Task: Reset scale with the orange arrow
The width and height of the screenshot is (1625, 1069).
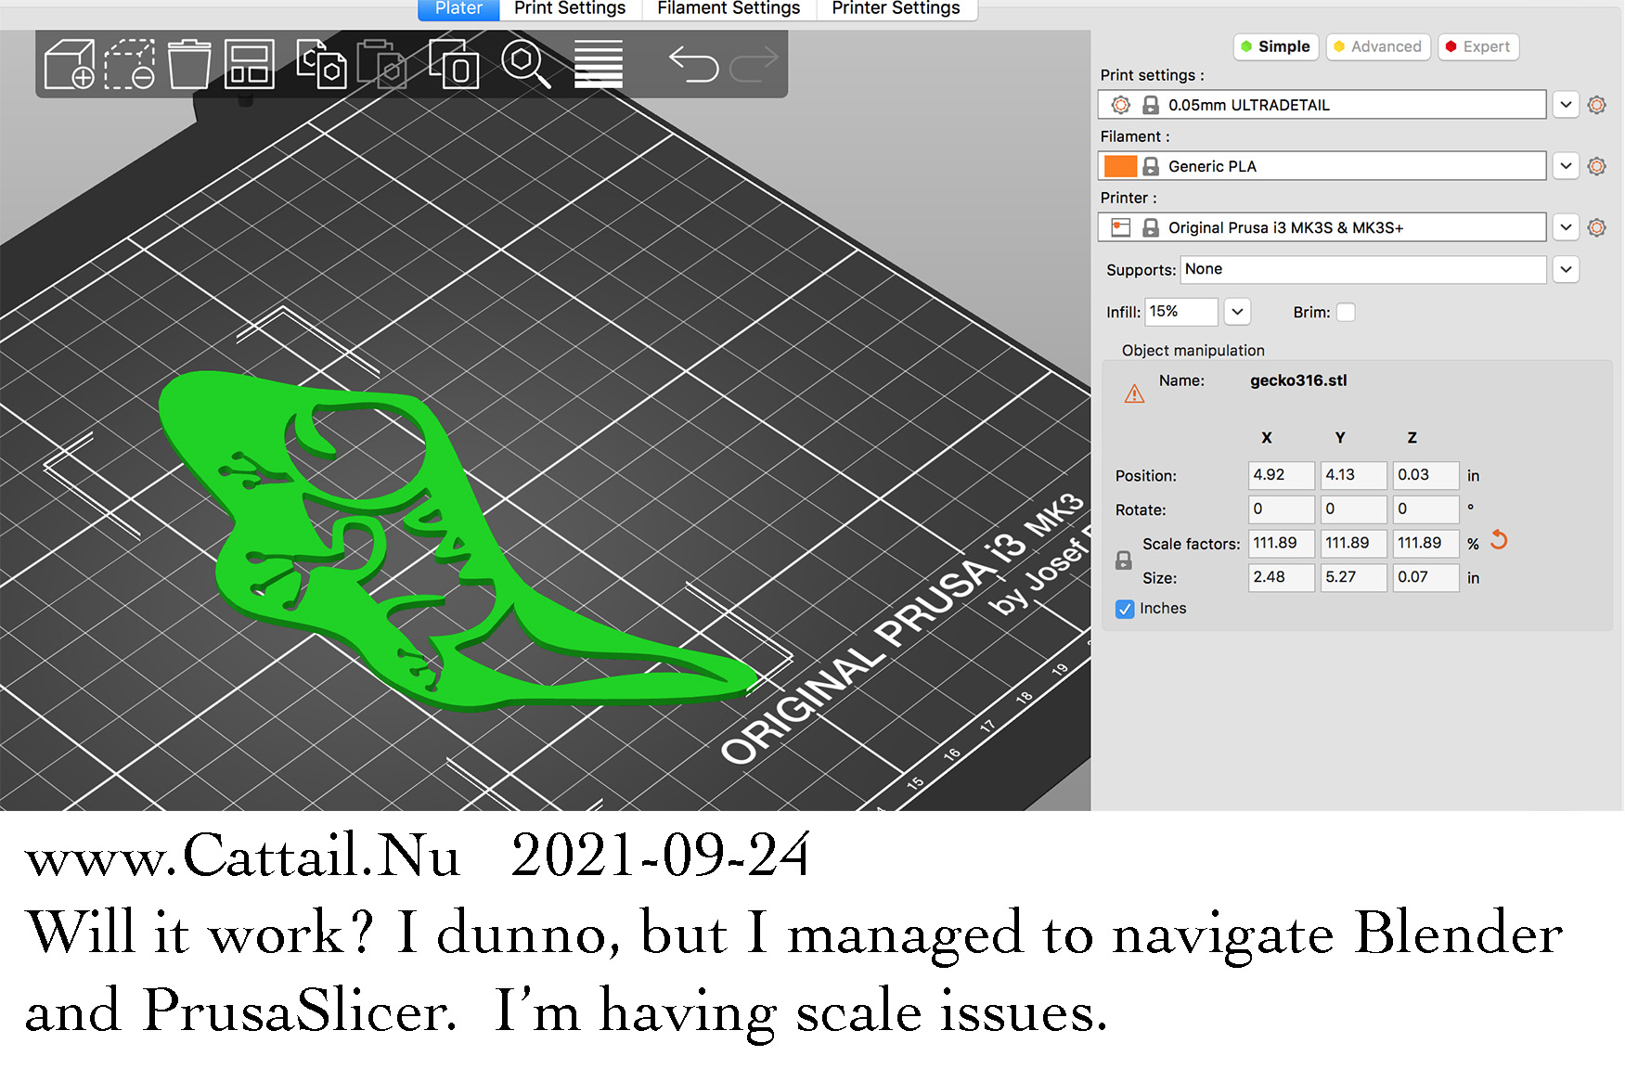Action: point(1499,540)
